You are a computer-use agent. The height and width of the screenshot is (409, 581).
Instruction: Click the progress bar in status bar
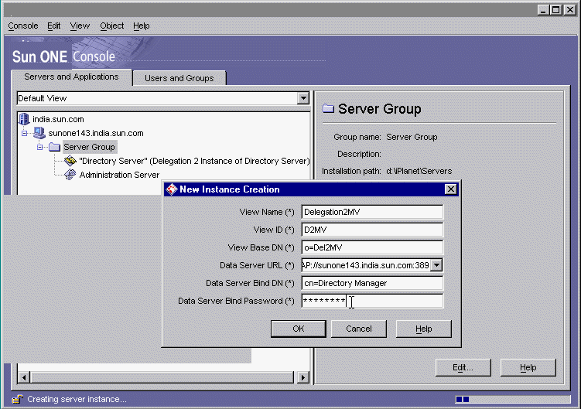(x=513, y=399)
